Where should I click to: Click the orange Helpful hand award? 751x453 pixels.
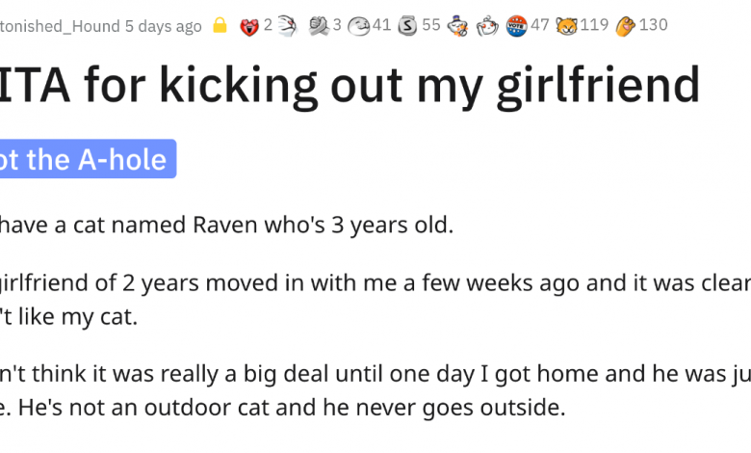coord(625,25)
